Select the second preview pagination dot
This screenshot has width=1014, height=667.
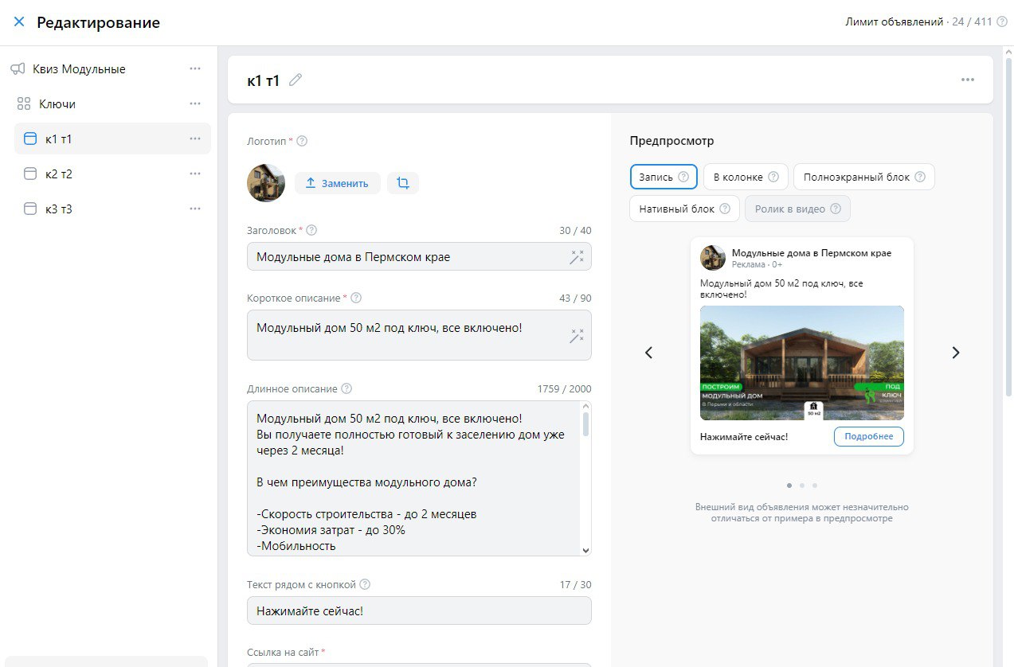pos(802,485)
